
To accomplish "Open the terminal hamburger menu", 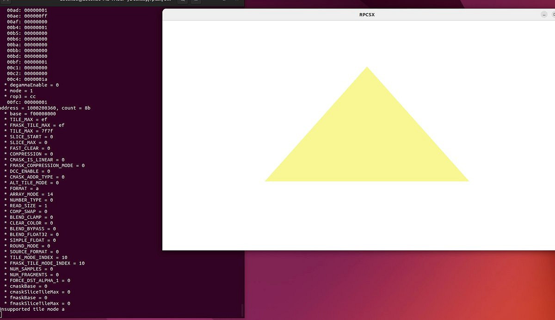I will point(195,1).
